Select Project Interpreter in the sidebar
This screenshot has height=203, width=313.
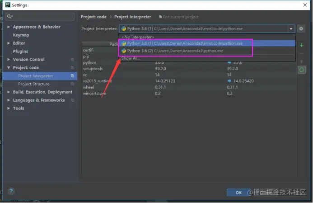[x=40, y=76]
